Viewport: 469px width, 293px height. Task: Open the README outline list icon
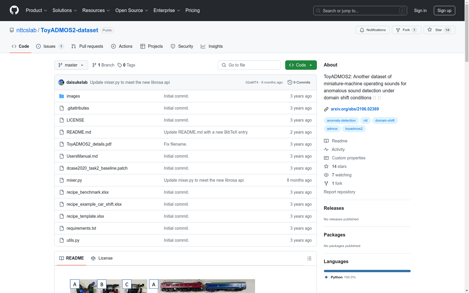[309, 258]
